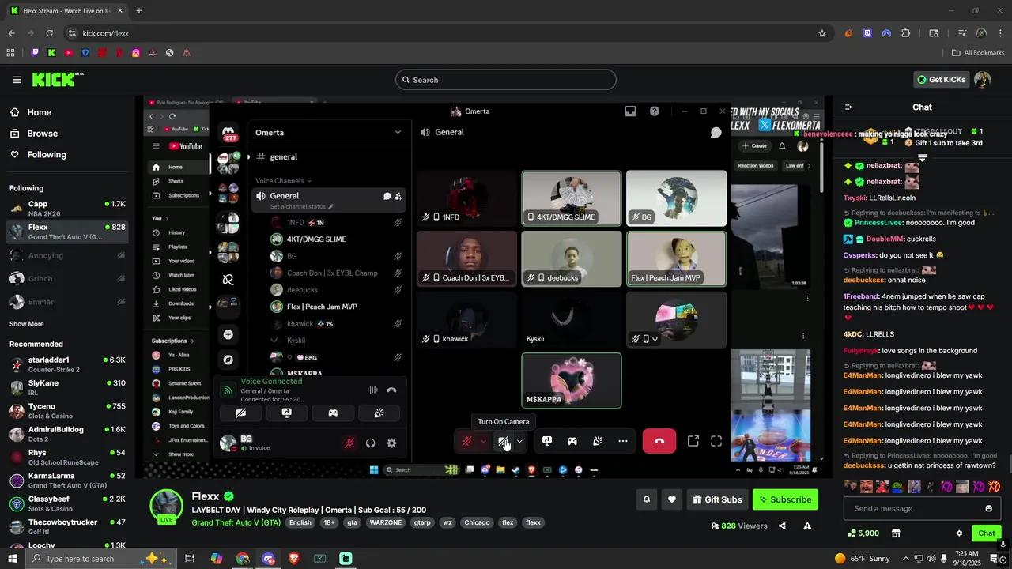Viewport: 1012px width, 569px height.
Task: Share the stream via share icon
Action: coord(782,526)
